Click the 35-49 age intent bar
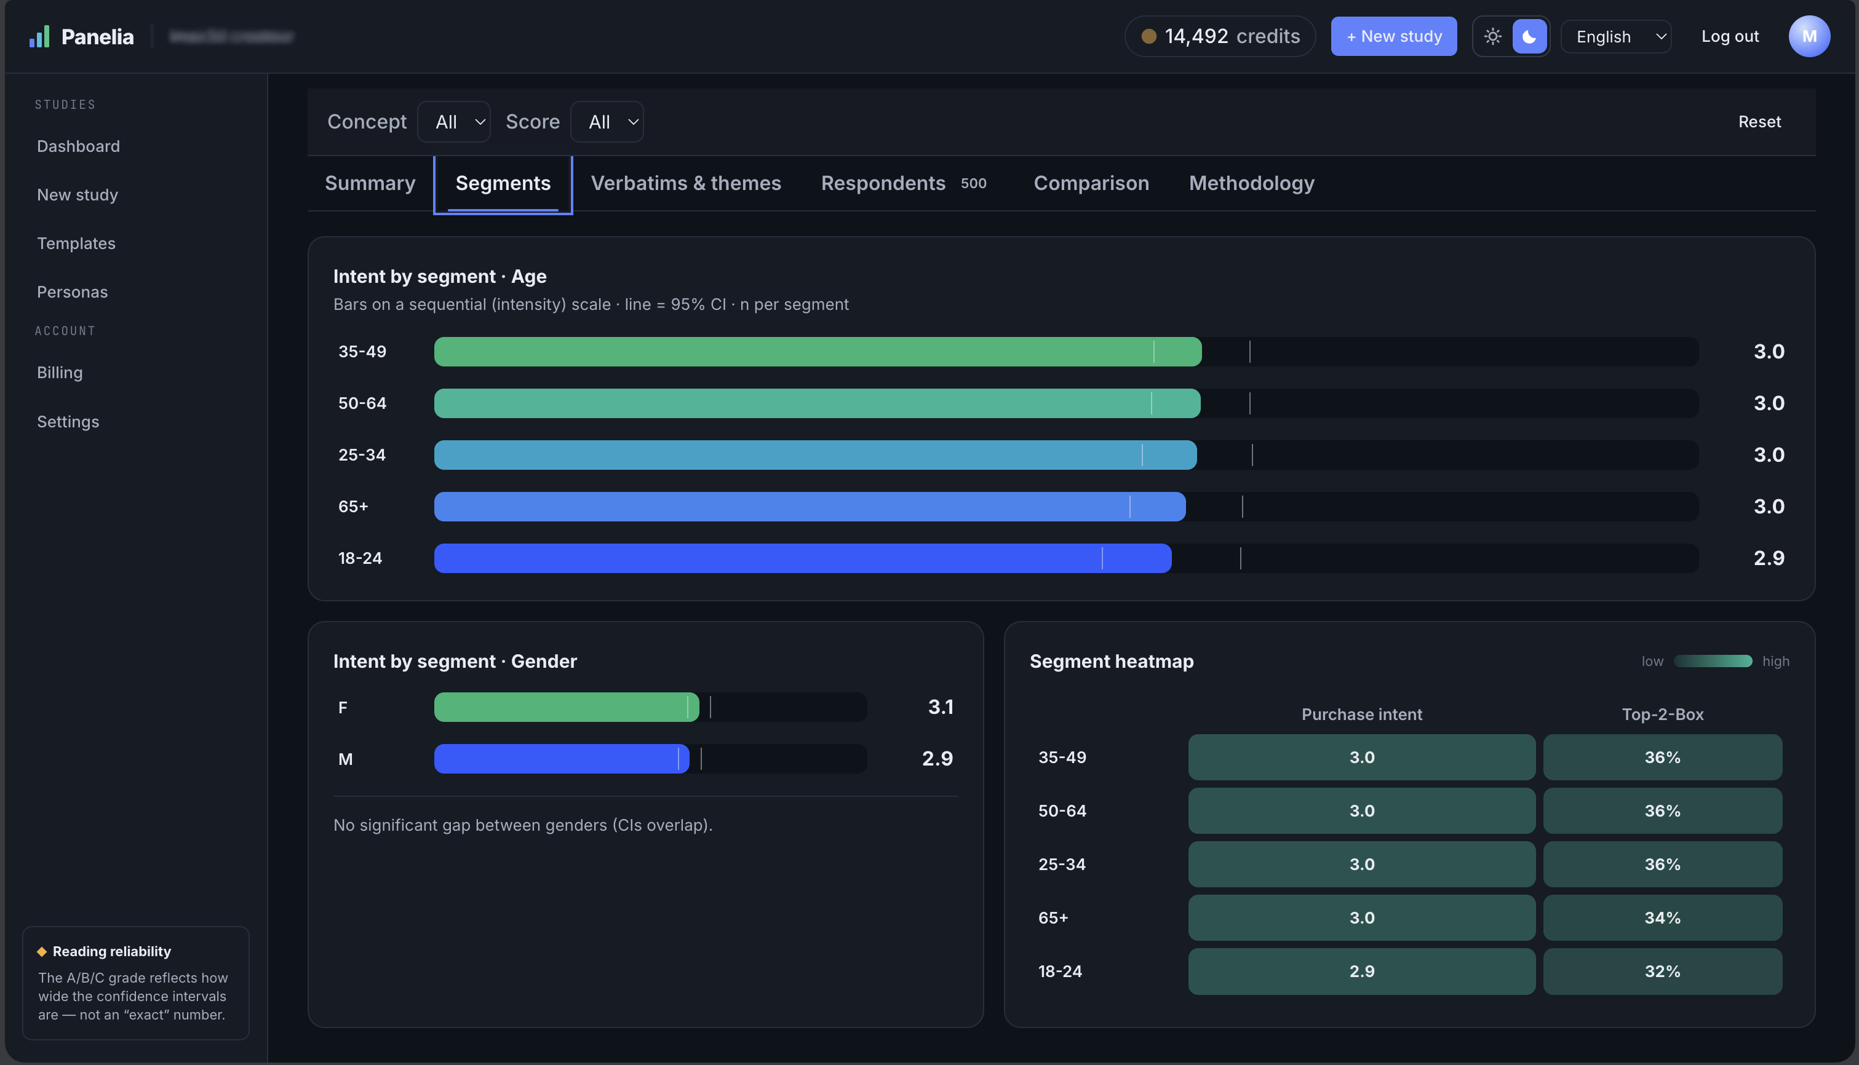Image resolution: width=1859 pixels, height=1065 pixels. [818, 352]
